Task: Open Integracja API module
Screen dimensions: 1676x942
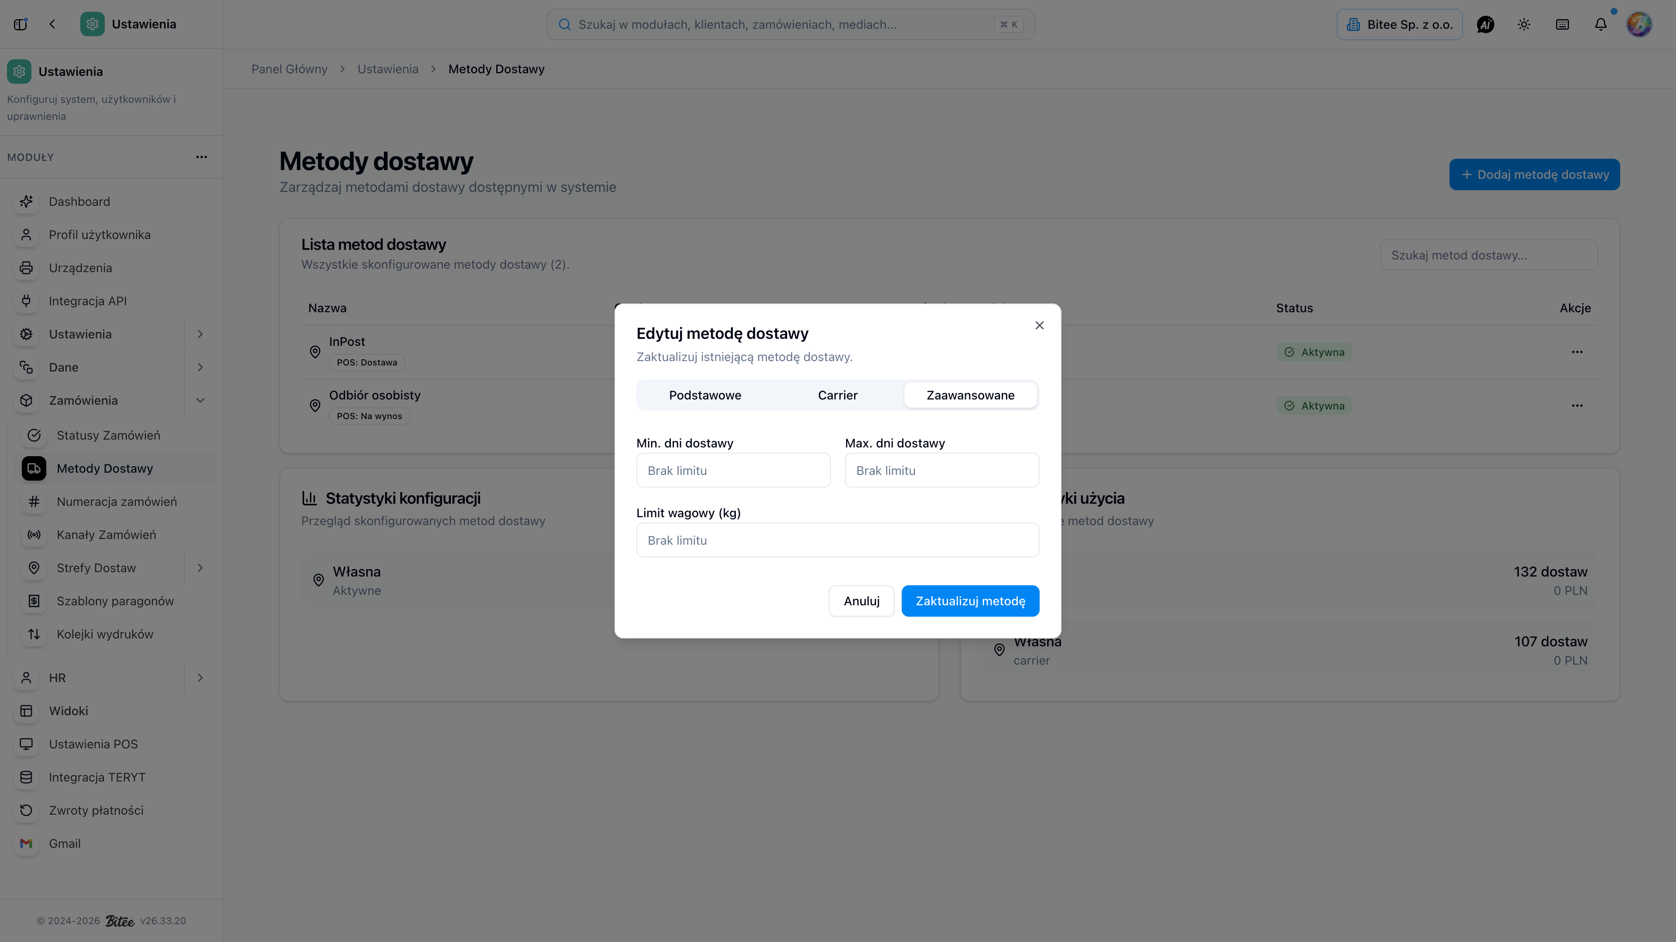Action: [88, 301]
